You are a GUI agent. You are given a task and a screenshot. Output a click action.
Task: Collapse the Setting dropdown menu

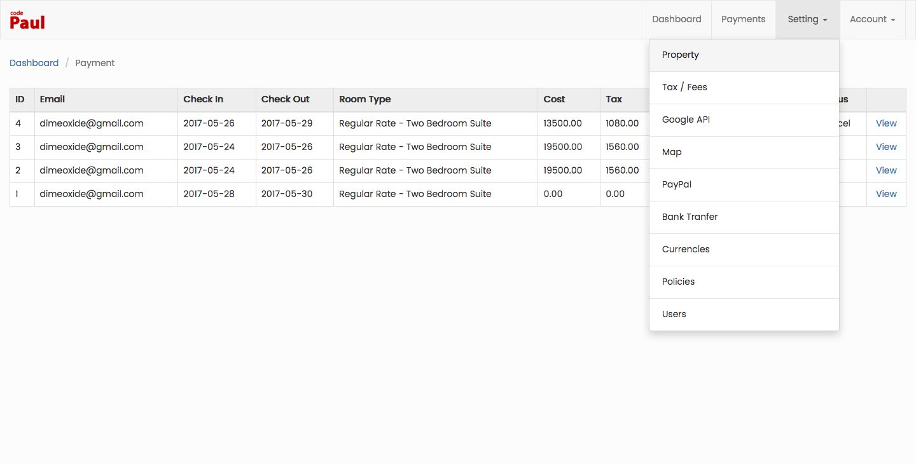(807, 19)
